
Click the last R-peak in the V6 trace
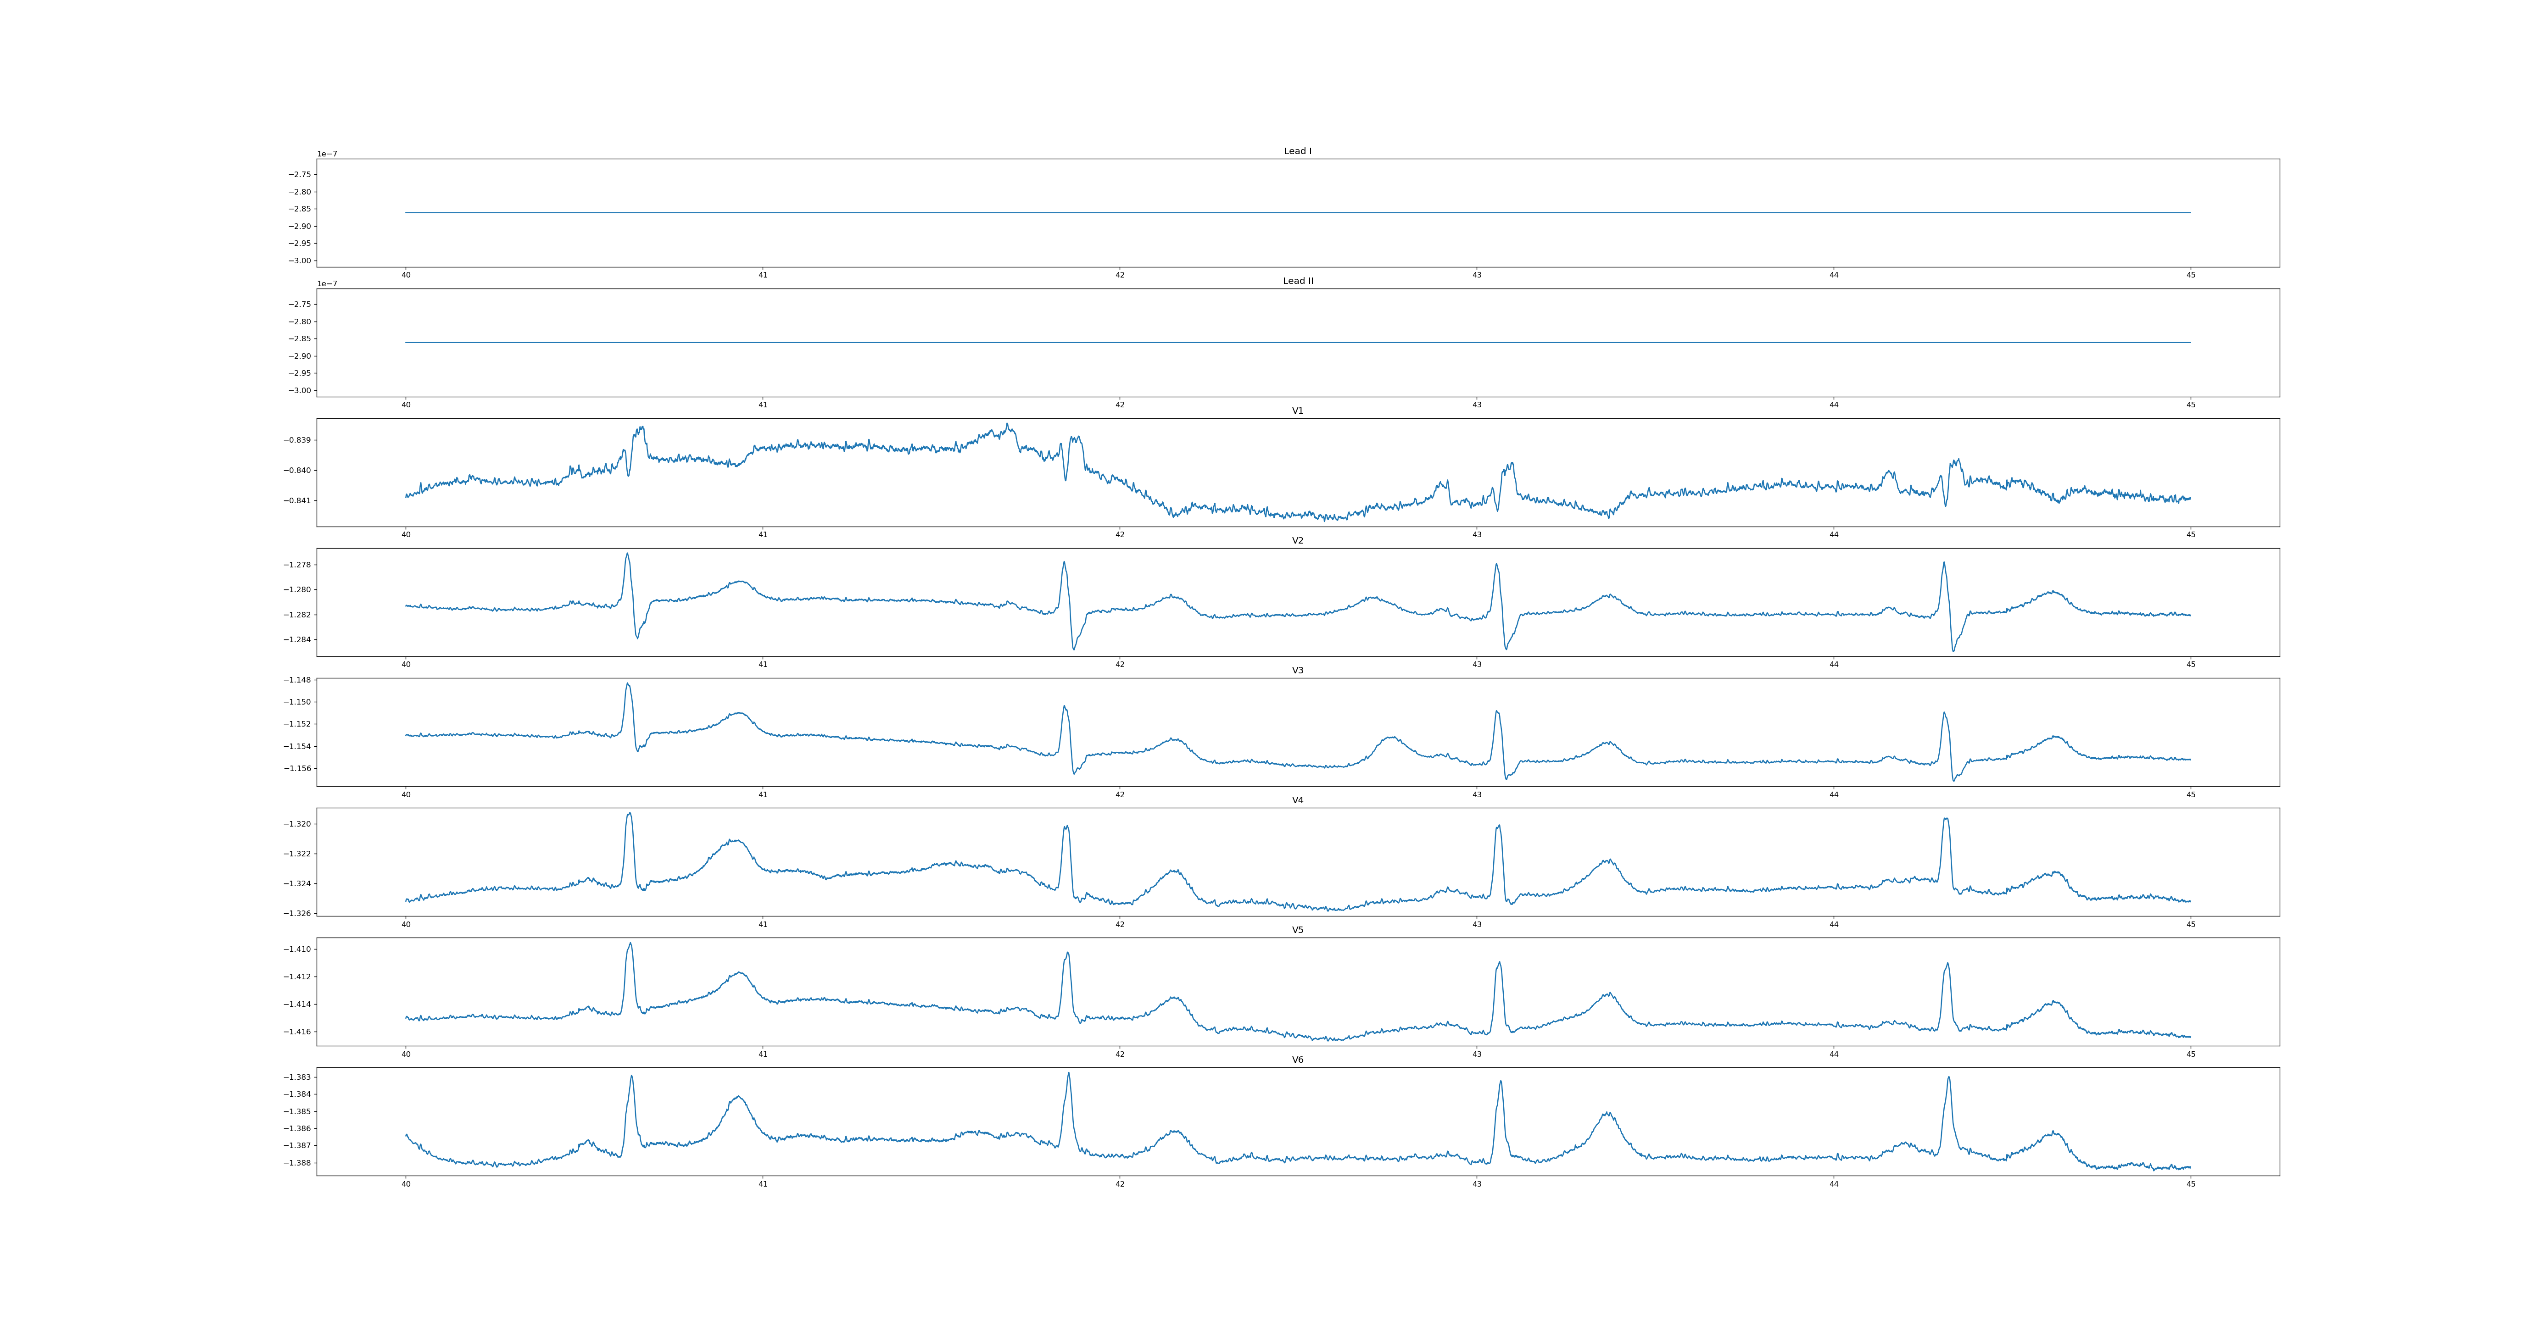point(1948,1077)
